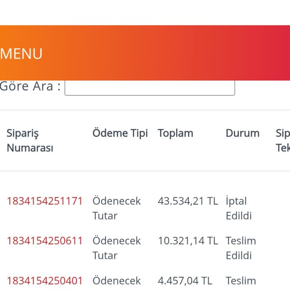Select Ödenecek Tutar cell for order 1834154250611
290x290 pixels.
(117, 248)
